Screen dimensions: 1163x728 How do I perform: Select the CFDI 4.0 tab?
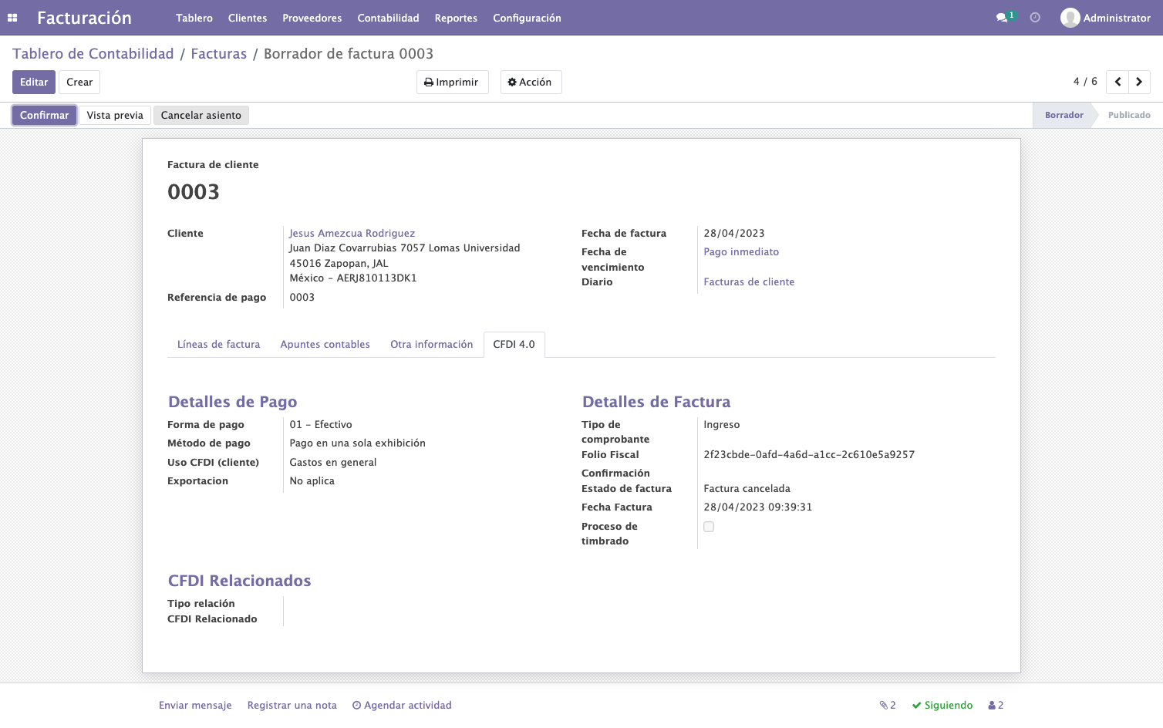[x=514, y=345]
